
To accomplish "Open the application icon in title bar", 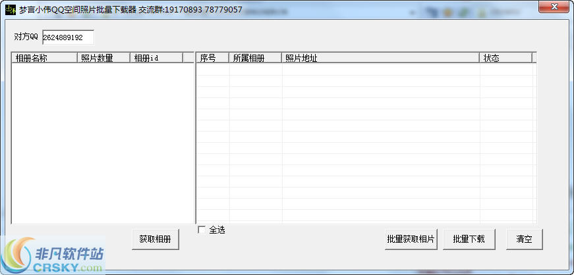I will tap(11, 10).
